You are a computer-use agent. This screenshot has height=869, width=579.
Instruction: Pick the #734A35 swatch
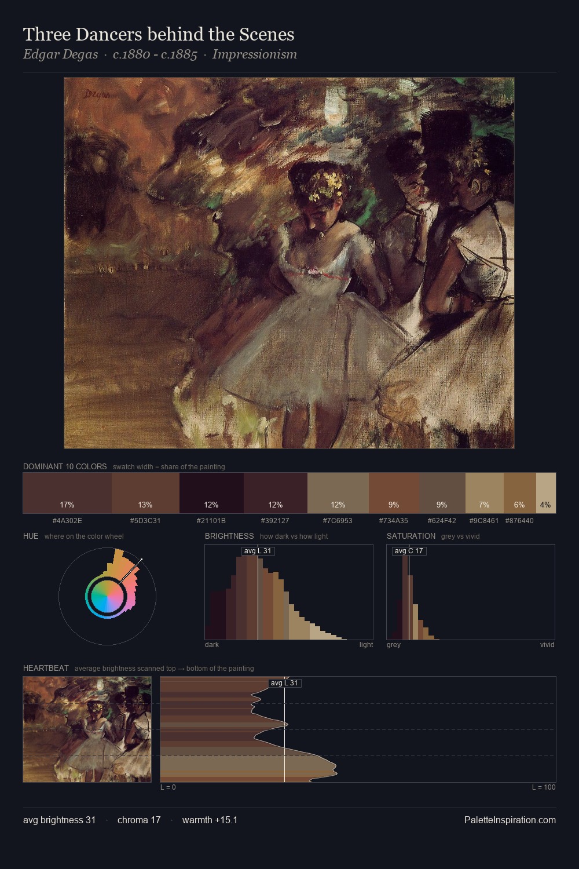point(394,493)
